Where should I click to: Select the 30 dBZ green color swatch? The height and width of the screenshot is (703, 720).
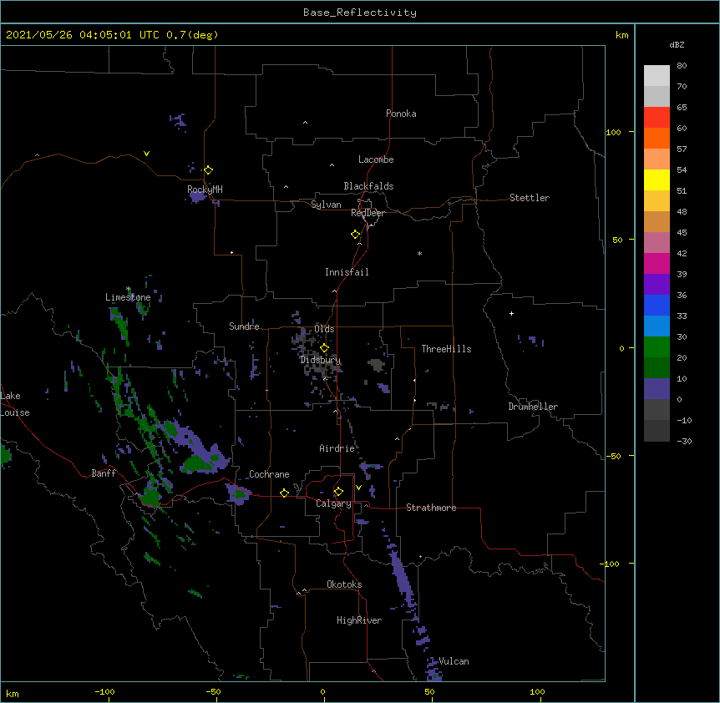click(x=657, y=347)
